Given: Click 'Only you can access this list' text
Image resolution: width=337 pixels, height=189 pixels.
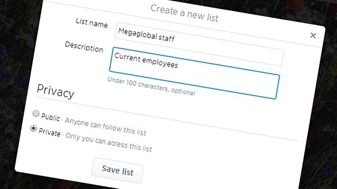Looking at the screenshot, I should click(108, 142).
